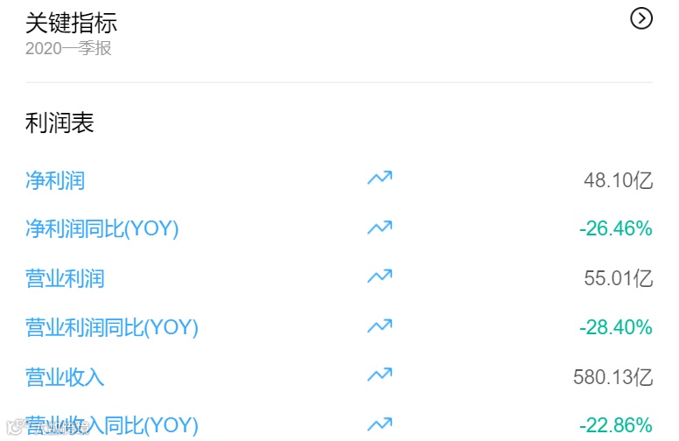Open the 营业收入 indicator link
This screenshot has width=679, height=441.
click(x=65, y=377)
